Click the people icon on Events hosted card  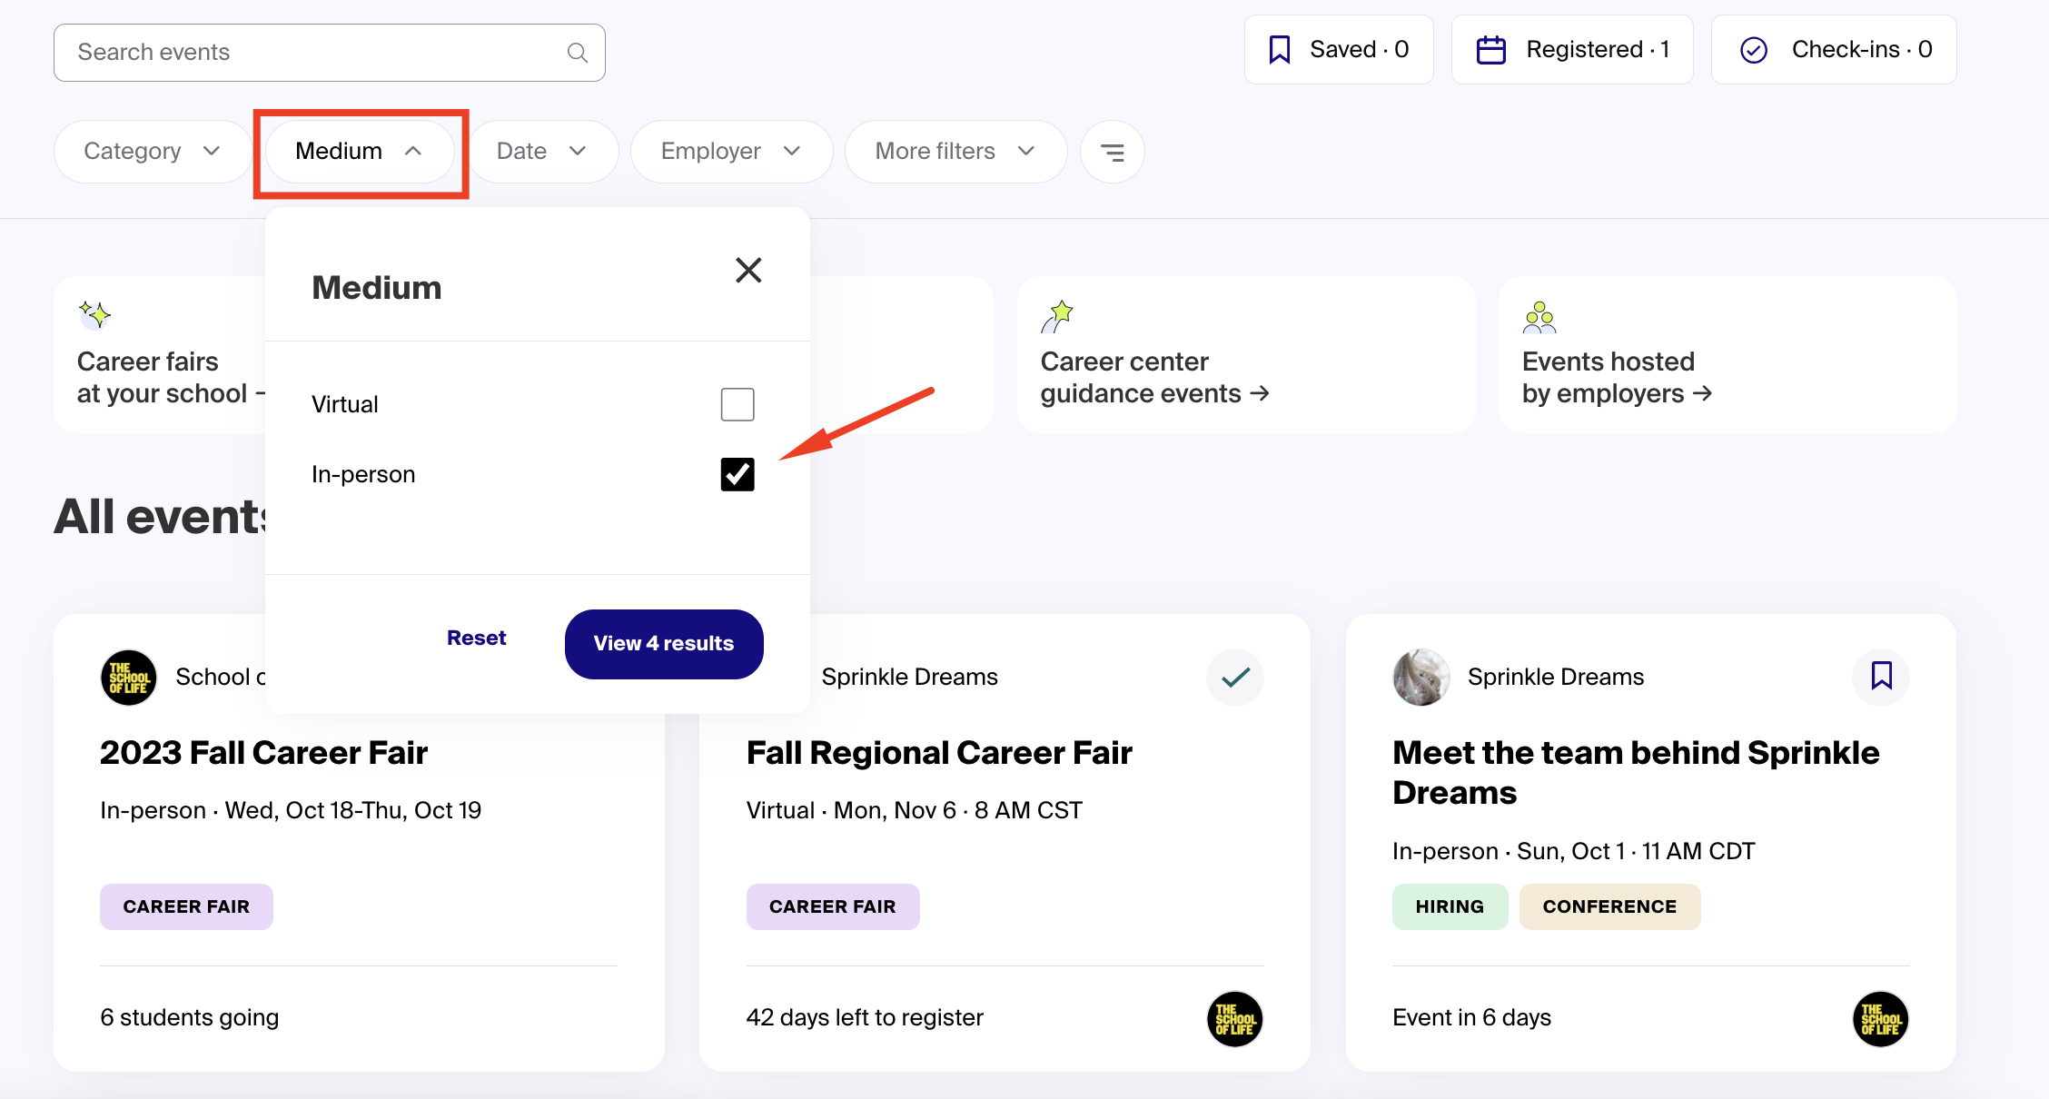(1539, 317)
